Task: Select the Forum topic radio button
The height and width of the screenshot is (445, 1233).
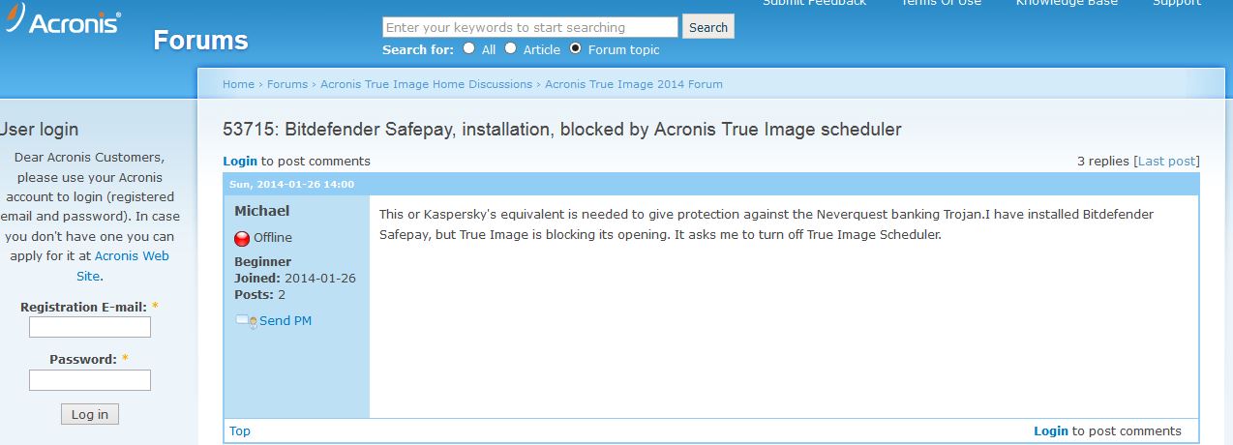Action: pos(575,48)
